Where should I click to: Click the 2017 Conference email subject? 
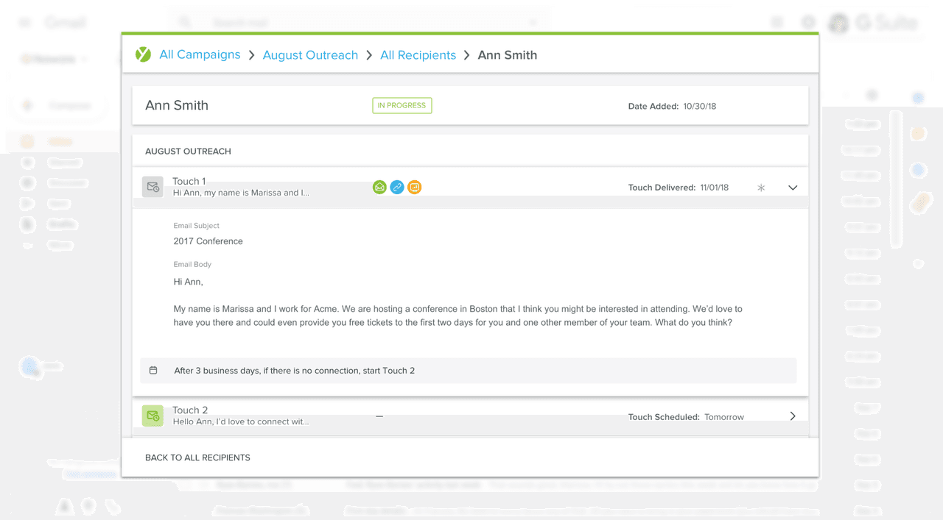click(x=208, y=241)
